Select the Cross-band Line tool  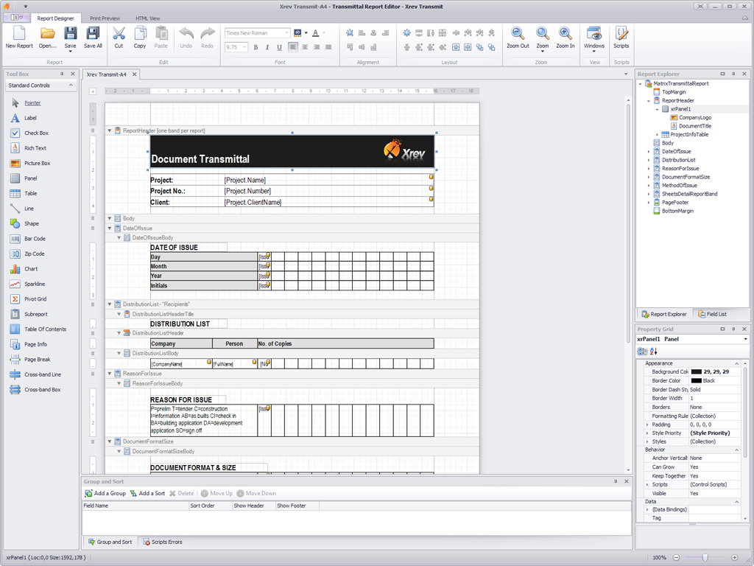point(43,374)
